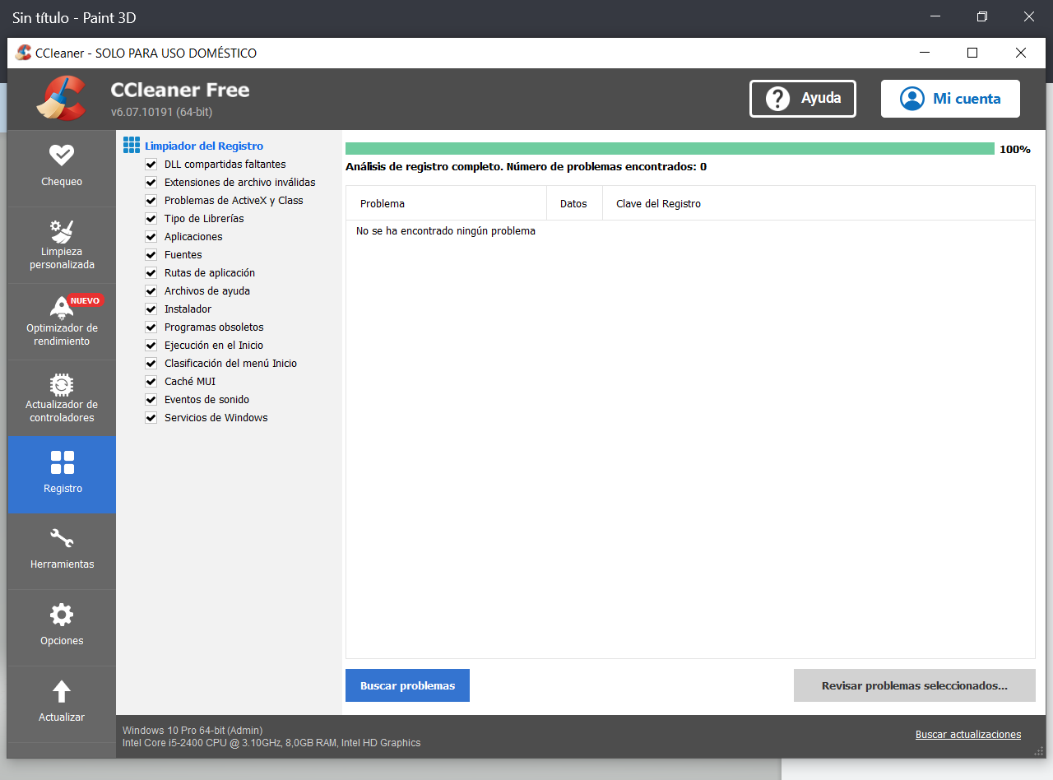Toggle Rutas de aplicación checkbox
The width and height of the screenshot is (1053, 780).
coord(151,273)
